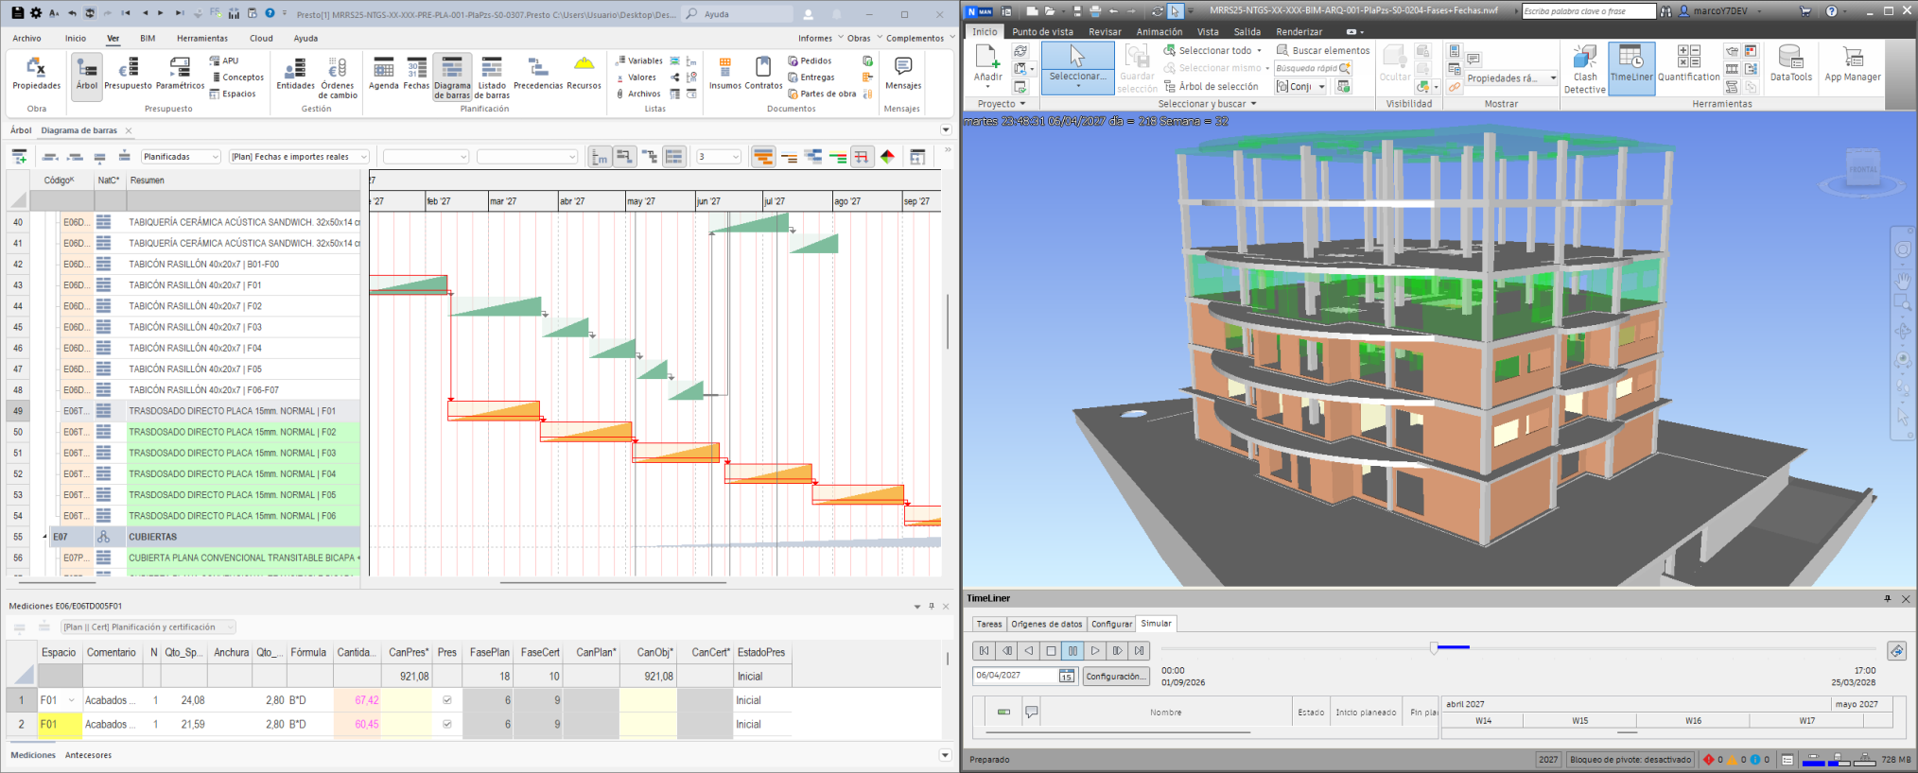Open the Antecesores tab at bottom of Presto
This screenshot has height=773, width=1918.
click(88, 755)
